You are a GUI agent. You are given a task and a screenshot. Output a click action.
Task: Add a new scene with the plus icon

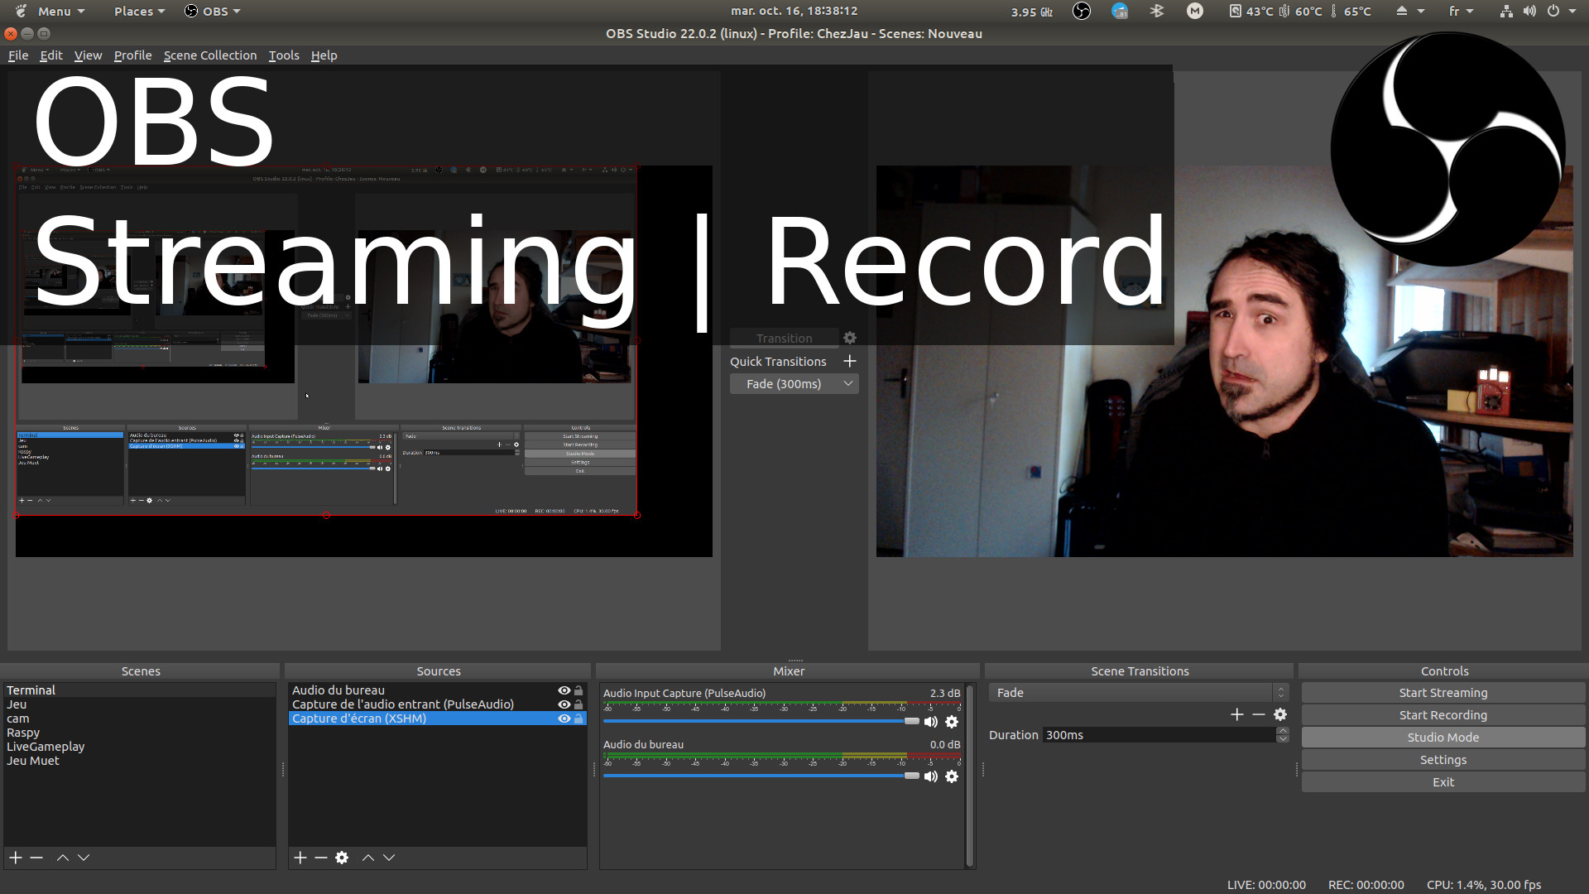[16, 858]
